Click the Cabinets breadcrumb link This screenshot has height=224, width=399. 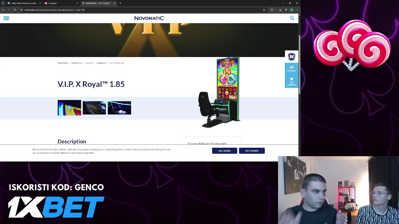click(x=101, y=63)
